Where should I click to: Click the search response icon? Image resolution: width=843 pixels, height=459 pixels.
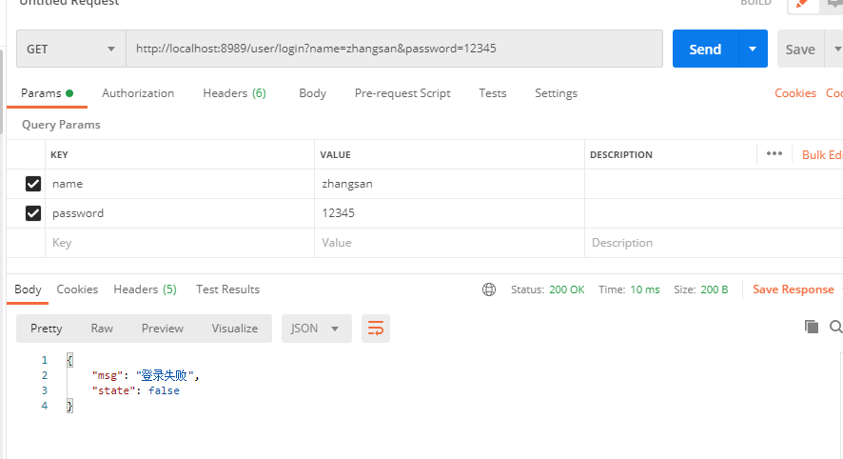pyautogui.click(x=836, y=327)
